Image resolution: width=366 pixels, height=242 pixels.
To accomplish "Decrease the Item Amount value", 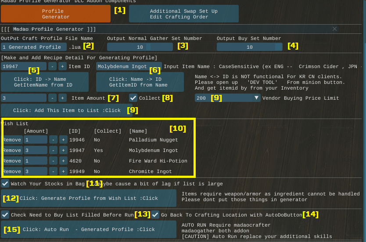I will [x=52, y=98].
